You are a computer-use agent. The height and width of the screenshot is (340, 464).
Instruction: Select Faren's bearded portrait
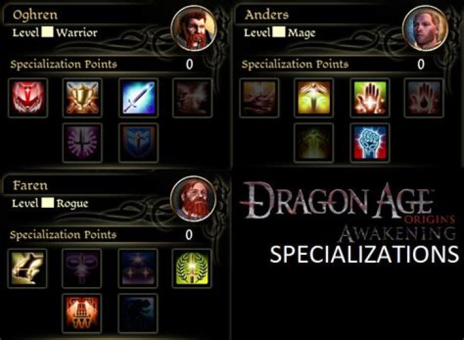193,199
